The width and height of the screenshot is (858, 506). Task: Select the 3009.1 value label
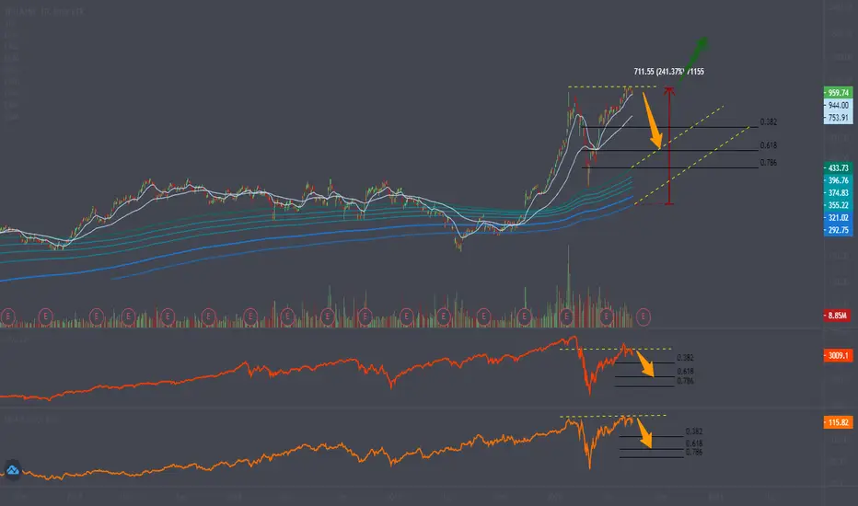click(x=838, y=355)
